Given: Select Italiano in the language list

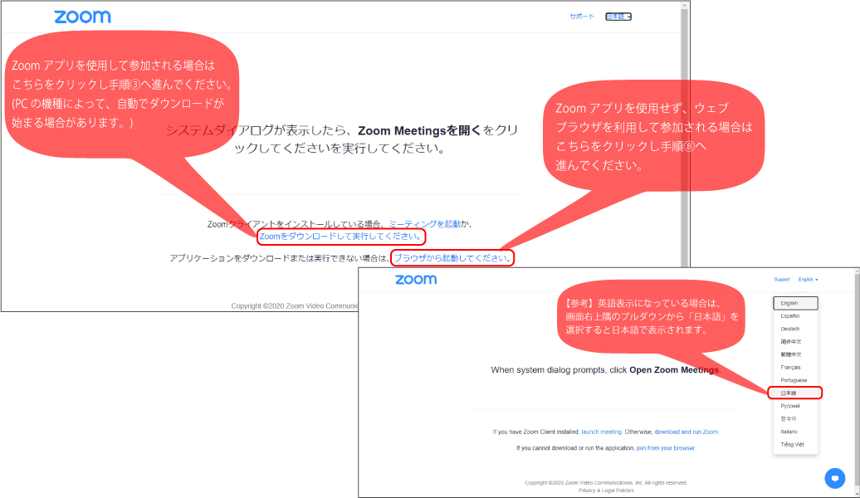Looking at the screenshot, I should [x=795, y=432].
